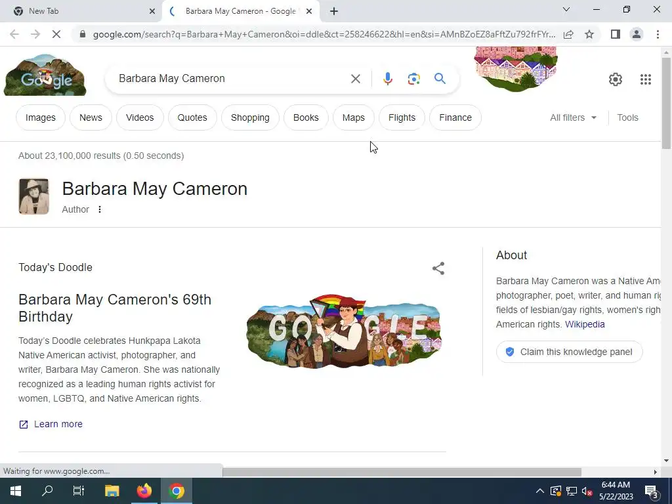
Task: Filter results by Finance
Action: pos(455,117)
